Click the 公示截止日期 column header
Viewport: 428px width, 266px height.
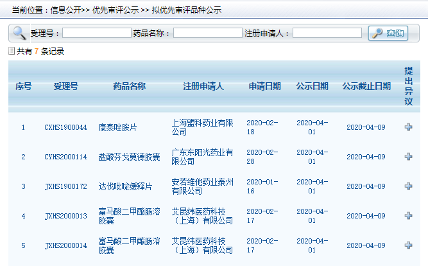pos(366,86)
